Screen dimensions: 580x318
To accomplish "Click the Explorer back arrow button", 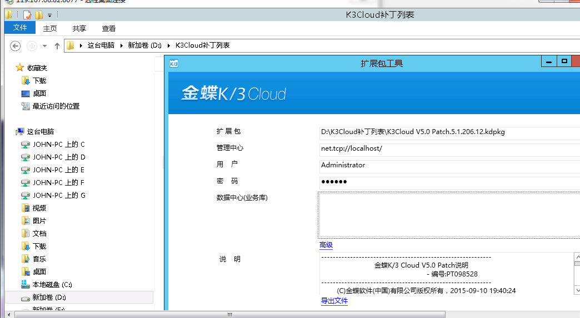I will [15, 46].
